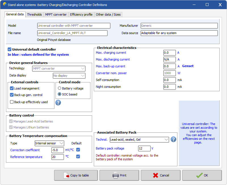Open Other data / Sizes tab
This screenshot has width=227, height=185.
point(108,14)
